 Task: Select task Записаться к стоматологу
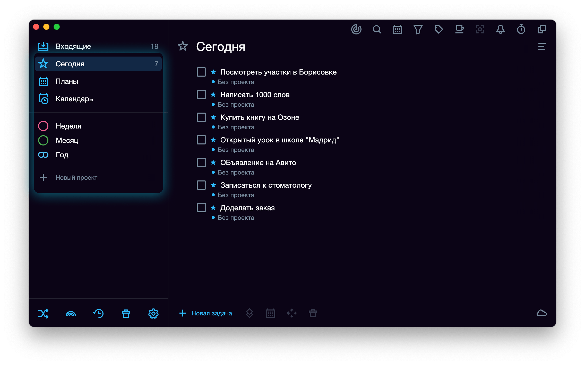point(266,185)
